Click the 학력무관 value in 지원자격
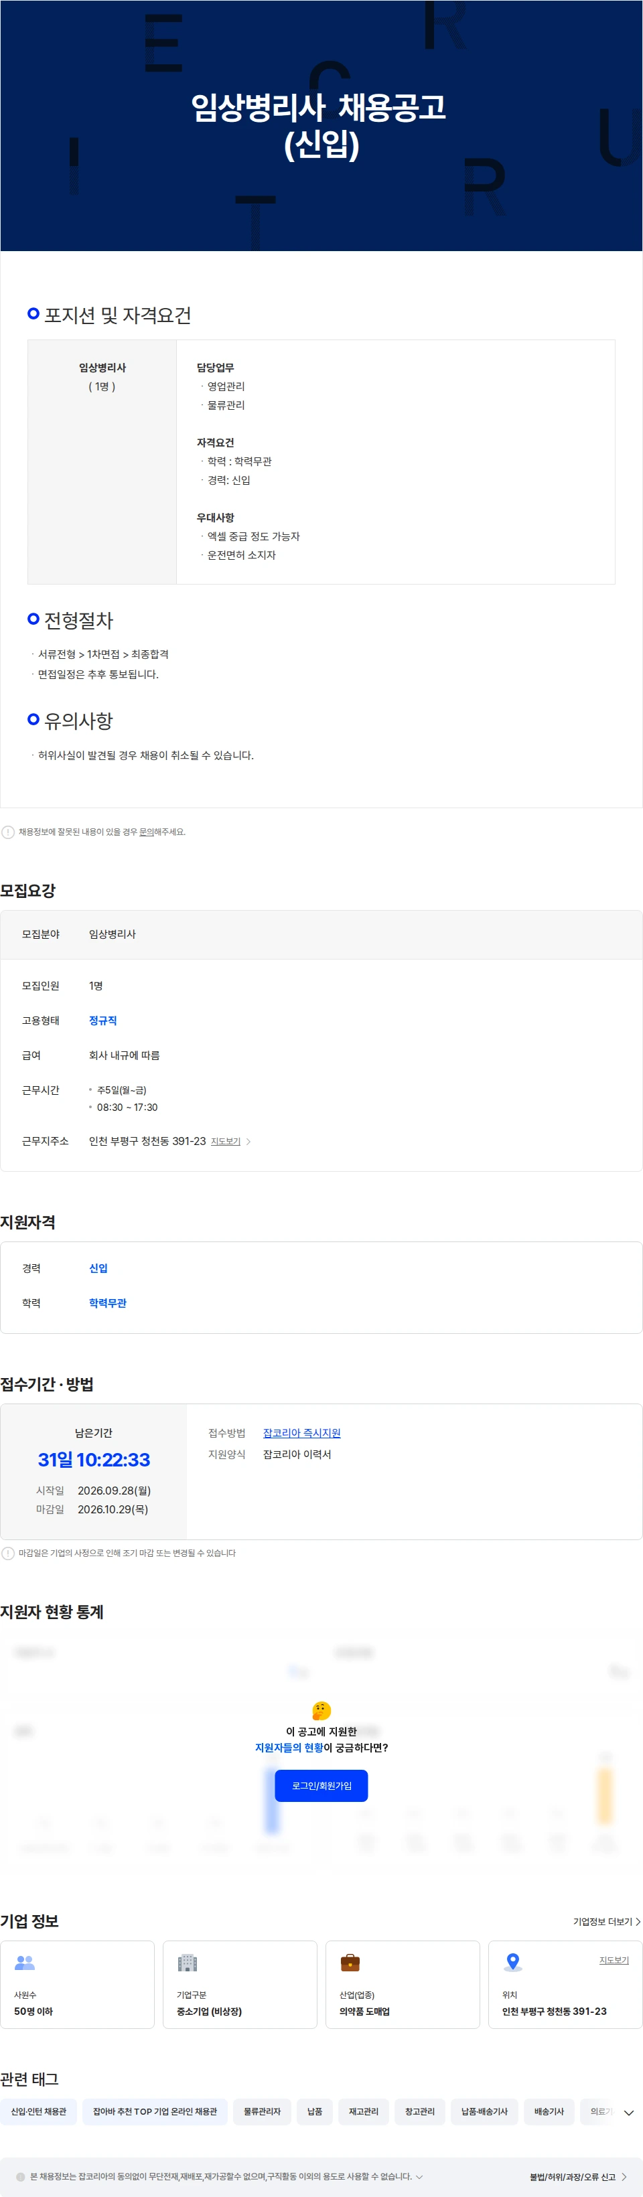 click(107, 1303)
